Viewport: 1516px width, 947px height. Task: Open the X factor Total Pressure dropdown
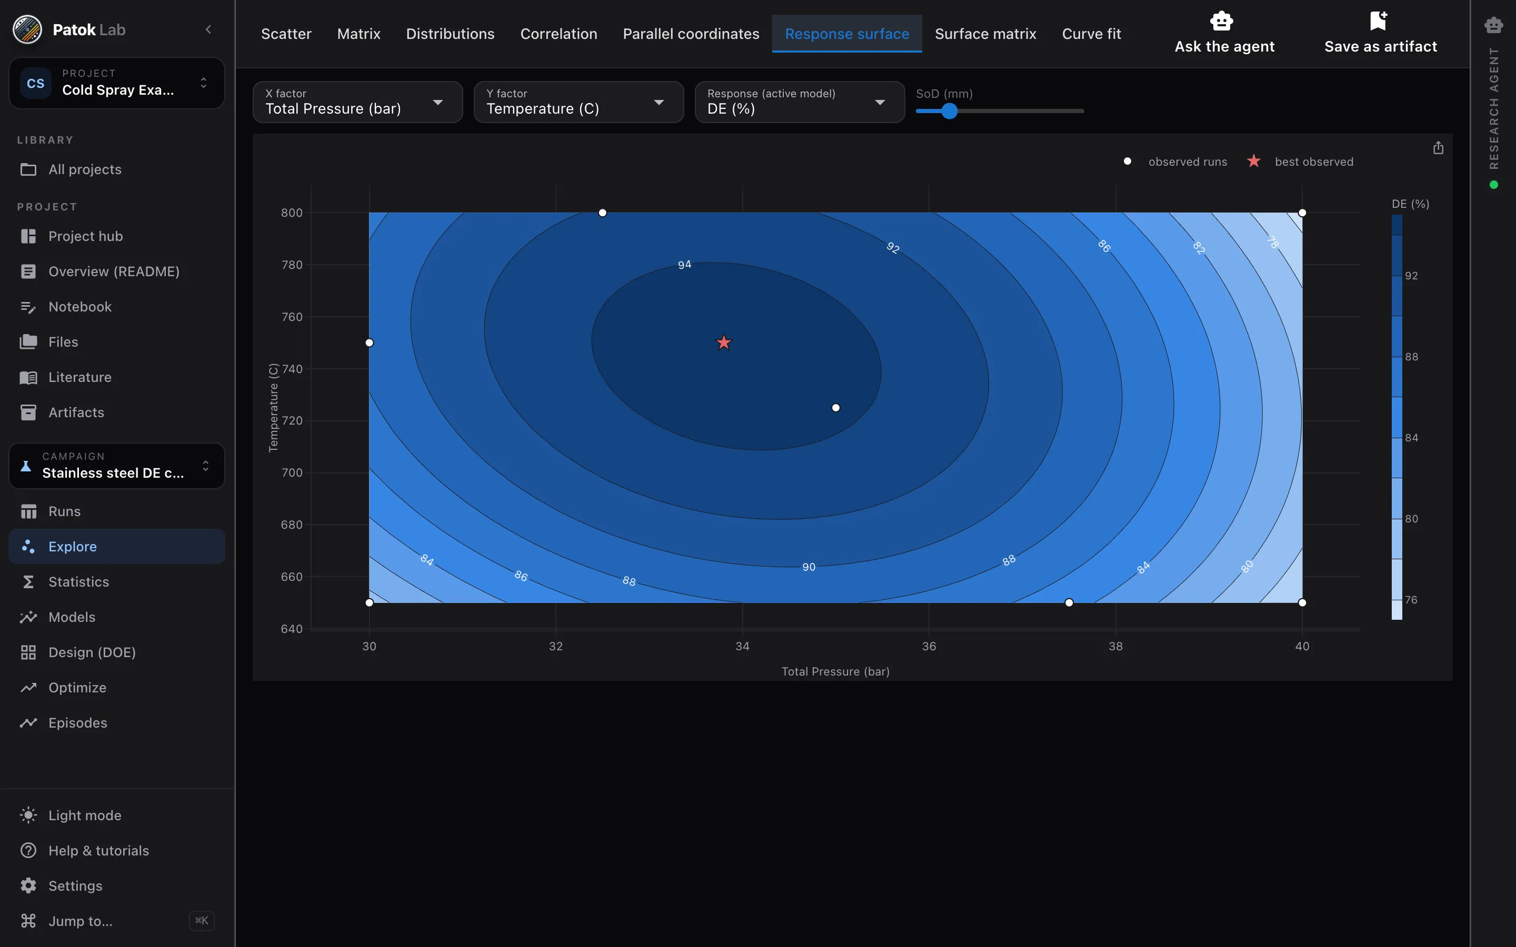coord(358,102)
